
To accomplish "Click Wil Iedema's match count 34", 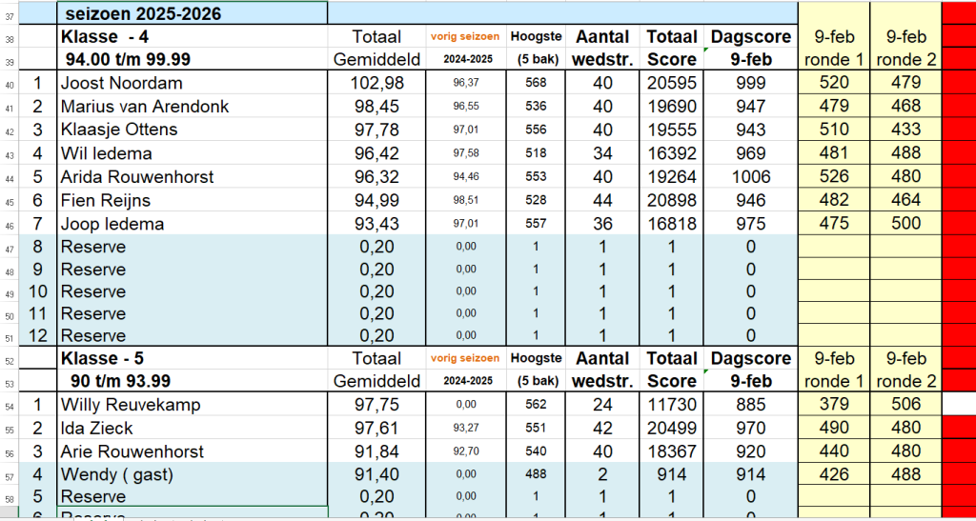I will coord(602,153).
